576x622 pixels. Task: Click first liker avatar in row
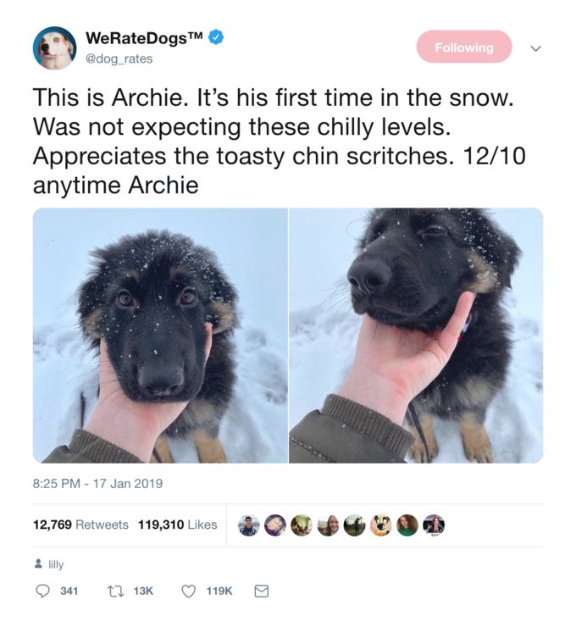pos(248,525)
